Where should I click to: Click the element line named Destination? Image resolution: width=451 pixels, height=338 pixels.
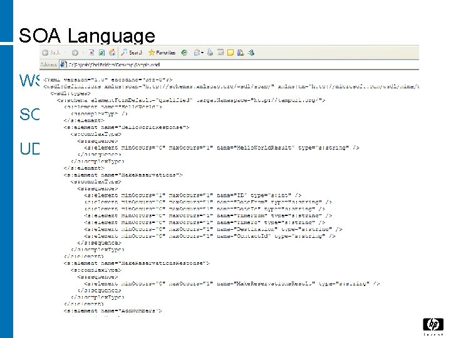pyautogui.click(x=213, y=229)
